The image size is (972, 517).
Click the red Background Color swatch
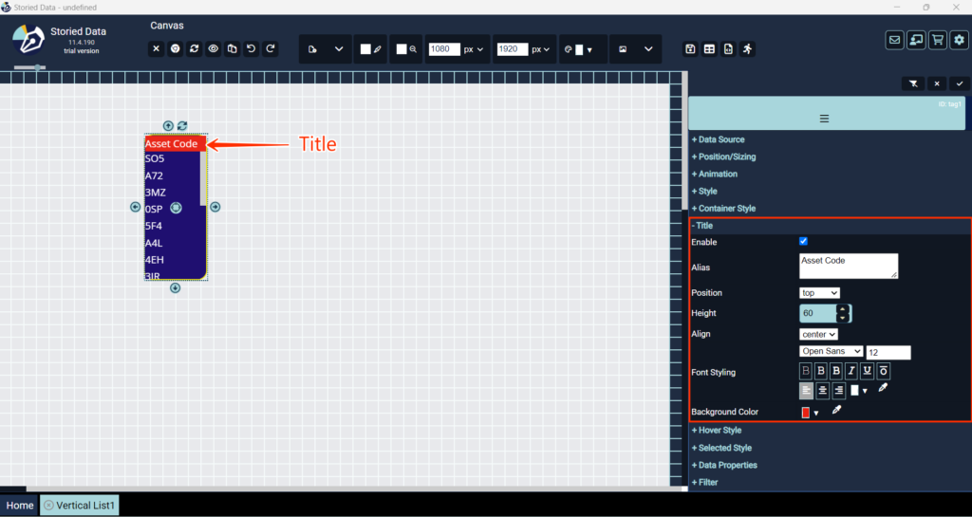(806, 413)
